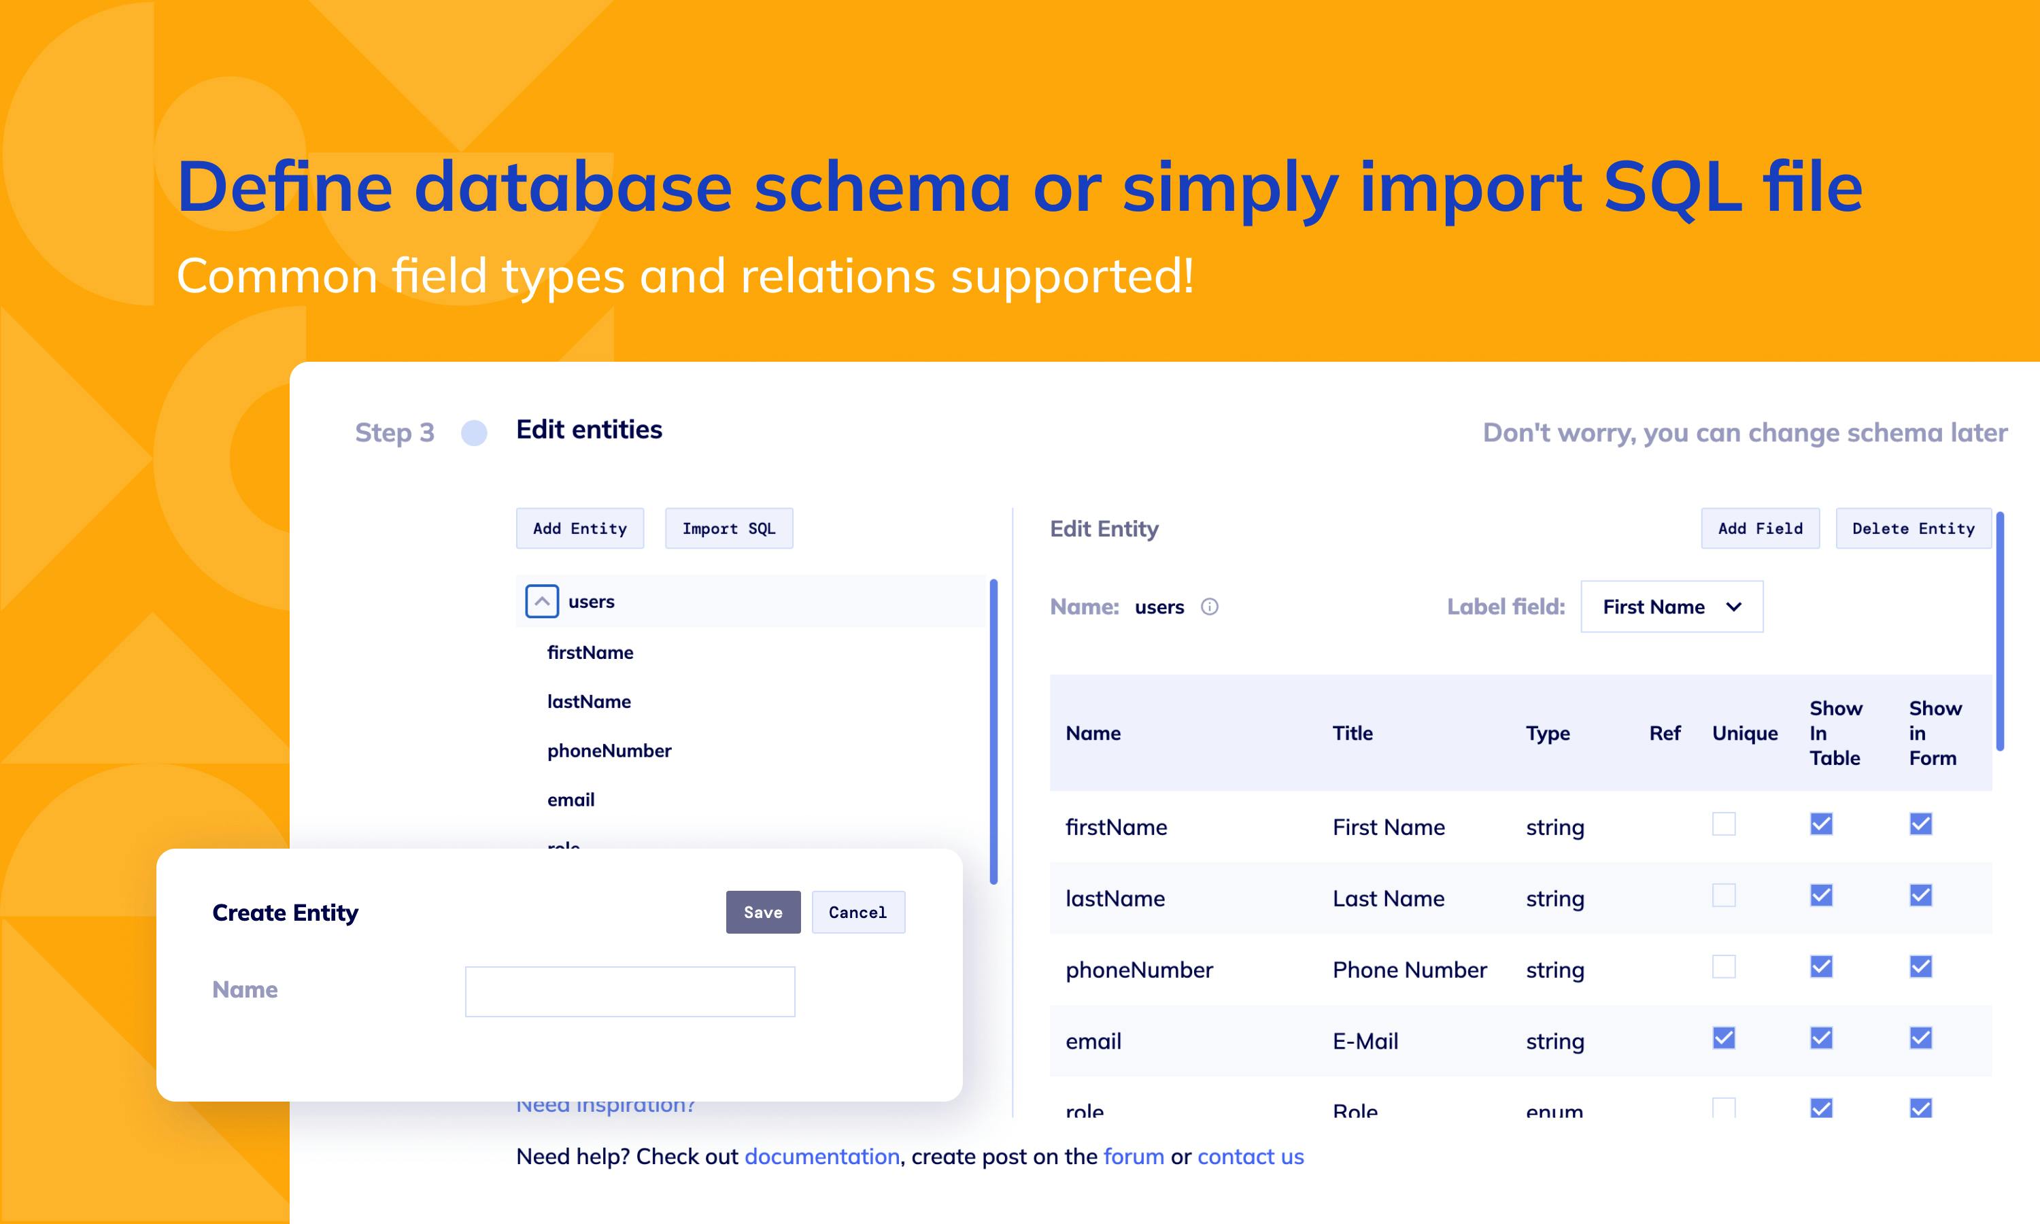The height and width of the screenshot is (1224, 2040).
Task: Click the users entity name value
Action: point(1159,607)
